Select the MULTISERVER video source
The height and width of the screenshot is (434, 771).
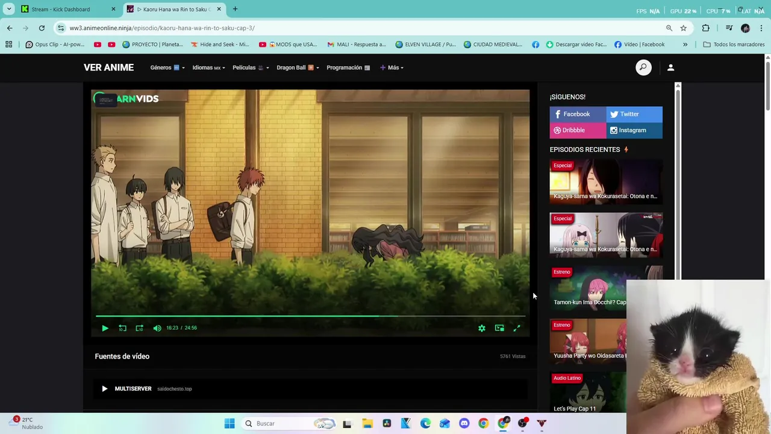pos(310,389)
